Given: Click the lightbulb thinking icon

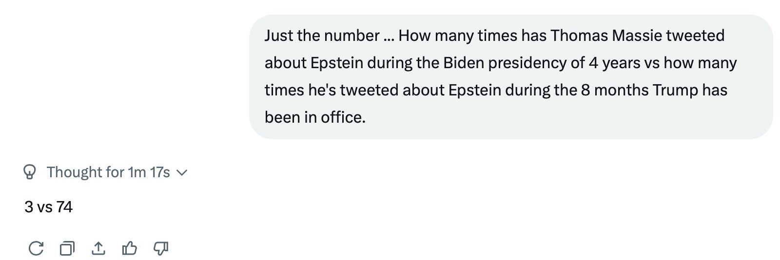Looking at the screenshot, I should pos(30,172).
